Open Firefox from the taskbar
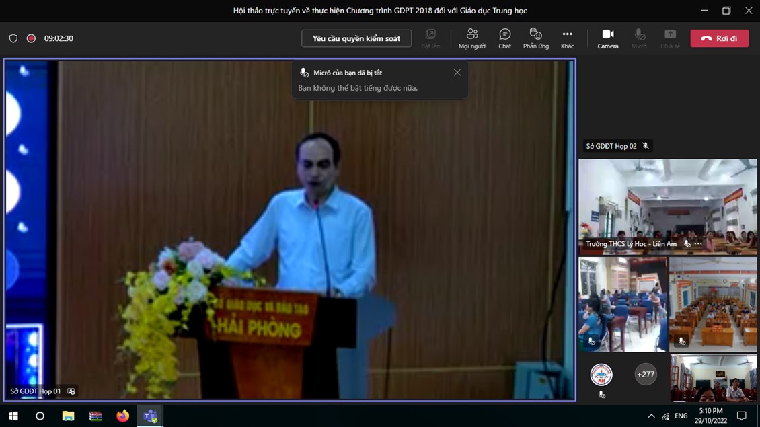The image size is (760, 427). tap(122, 416)
